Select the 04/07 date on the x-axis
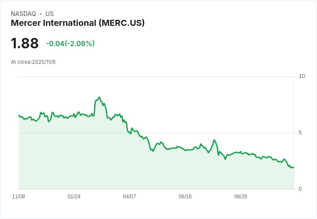The image size is (317, 219). [130, 197]
